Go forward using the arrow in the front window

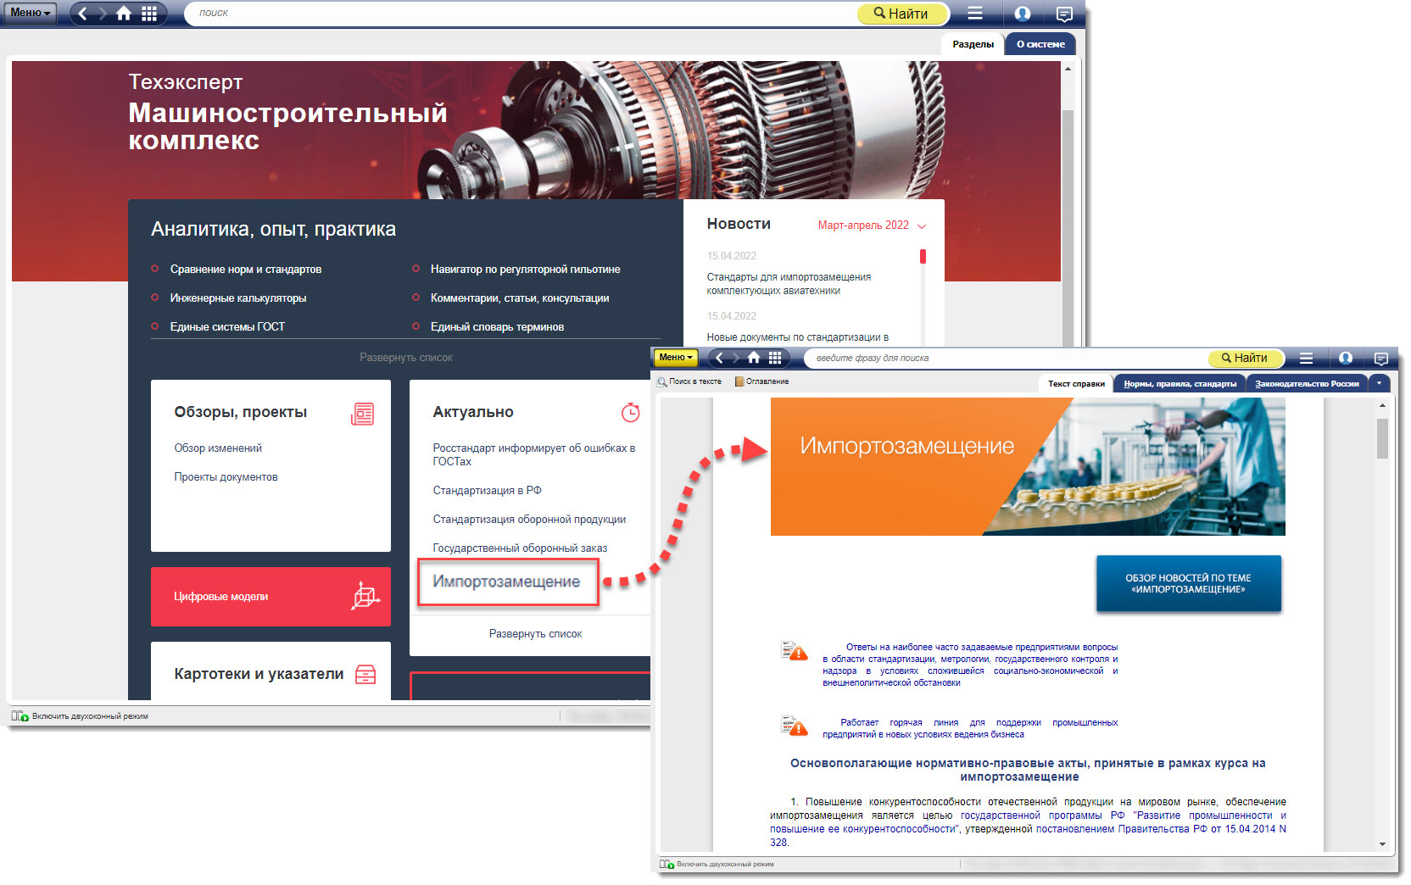click(x=735, y=358)
